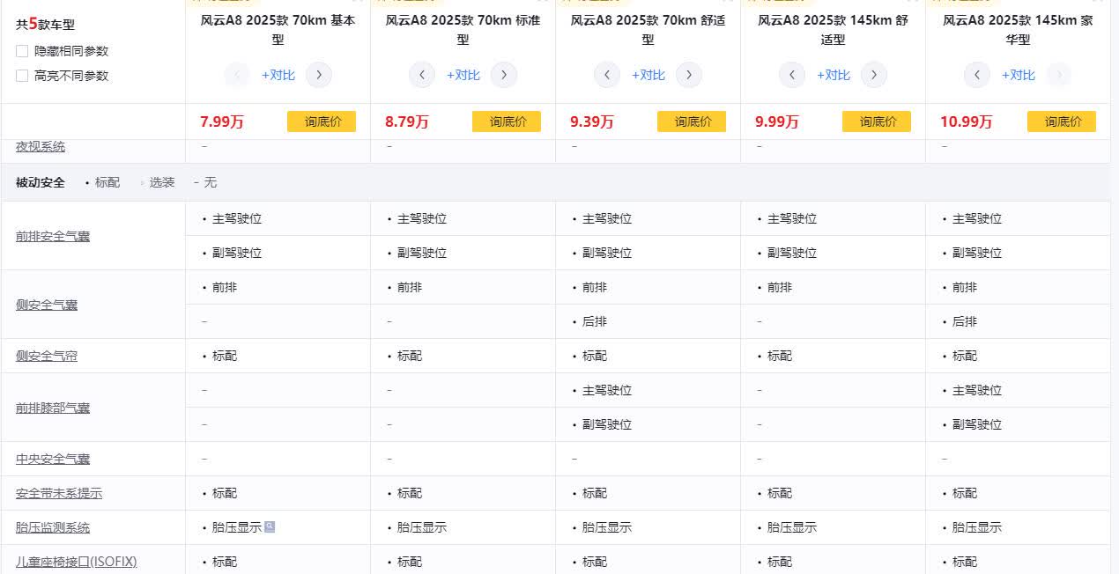Click the 风云A8 2025款 145km 豪华型 title
This screenshot has width=1119, height=574.
1018,29
